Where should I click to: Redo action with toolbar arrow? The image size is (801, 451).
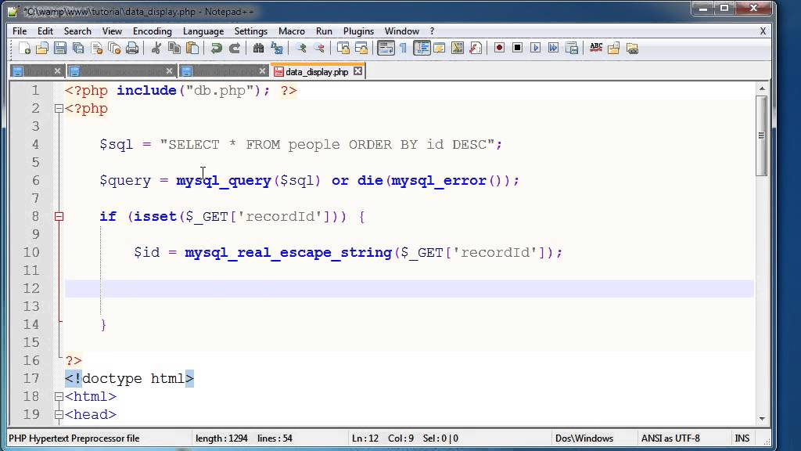tap(234, 48)
